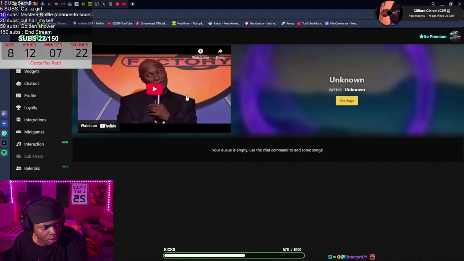Click the Go Premium link
Viewport: 464px width, 261px height.
click(433, 36)
